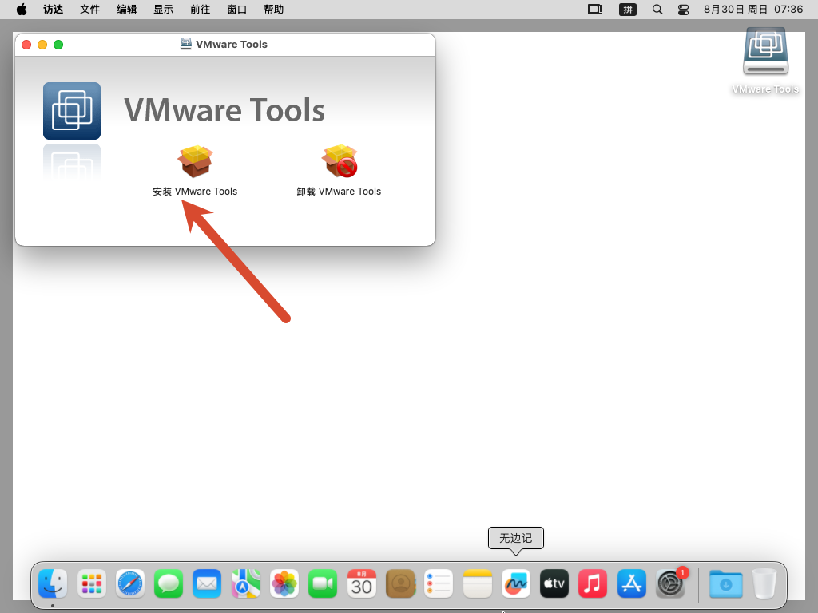
Task: Open Launchpad from the Dock
Action: pyautogui.click(x=91, y=583)
